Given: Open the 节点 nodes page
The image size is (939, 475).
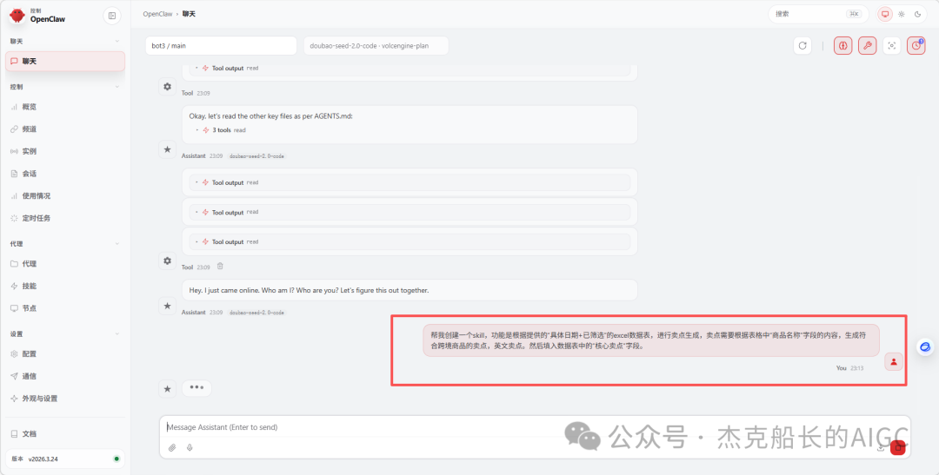Looking at the screenshot, I should click(65, 308).
